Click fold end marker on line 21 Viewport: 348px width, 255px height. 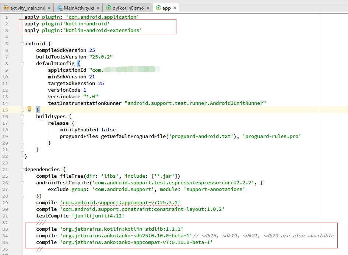click(x=22, y=150)
